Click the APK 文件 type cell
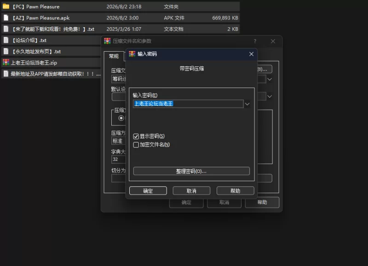Viewport: 368px width, 266px height. point(174,18)
